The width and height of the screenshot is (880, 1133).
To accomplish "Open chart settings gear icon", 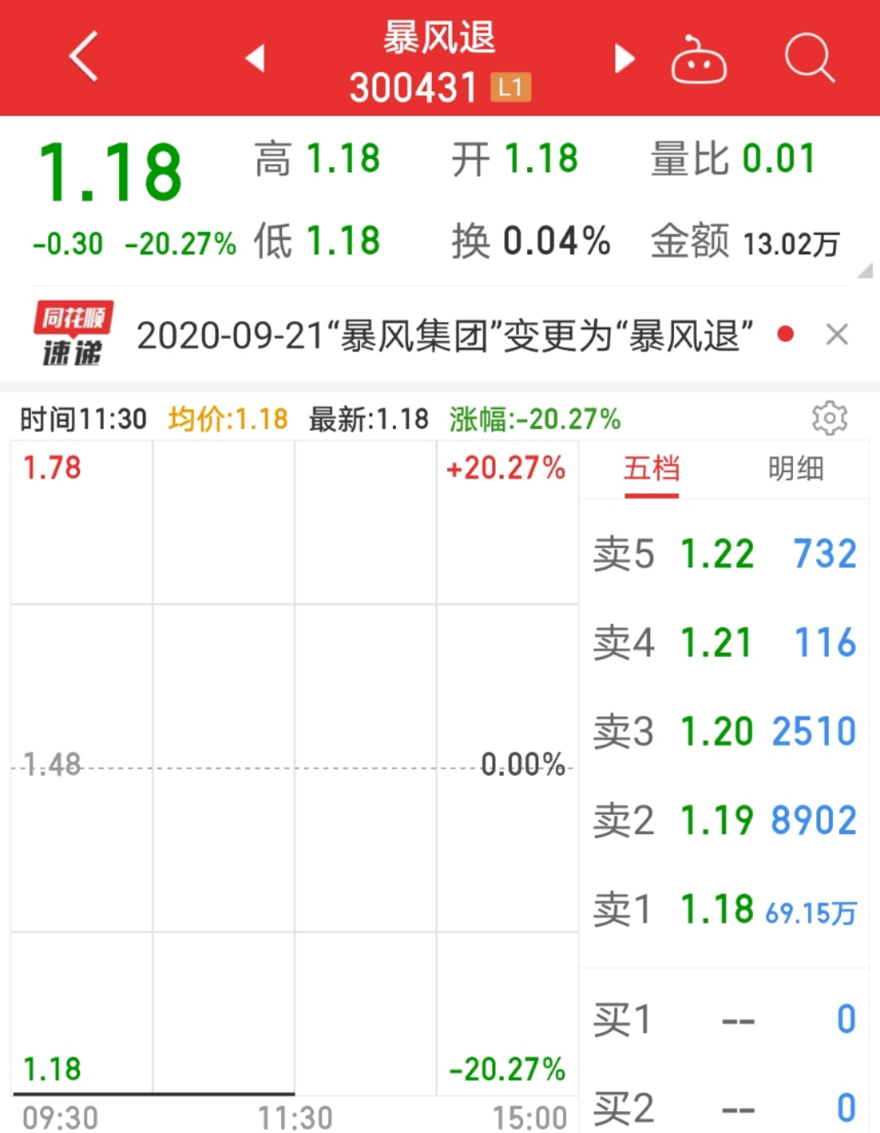I will point(829,418).
